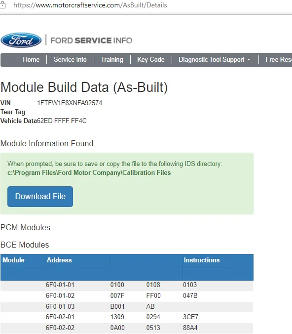Click the Vehicle Data label
The image size is (292, 334).
(x=19, y=121)
